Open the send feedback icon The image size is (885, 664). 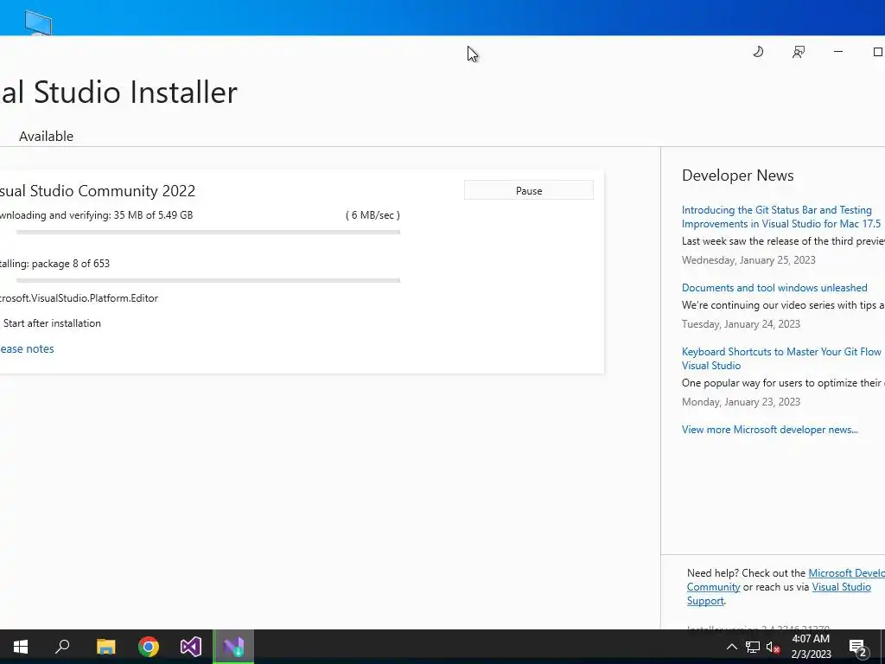coord(798,52)
